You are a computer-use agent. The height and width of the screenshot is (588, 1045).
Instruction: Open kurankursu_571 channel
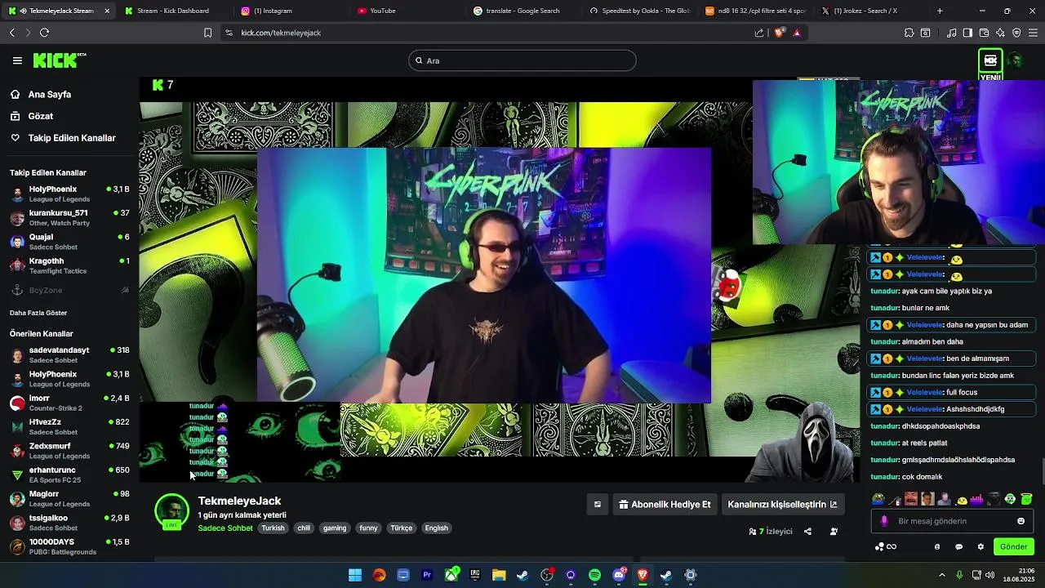point(69,217)
